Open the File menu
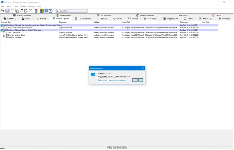The image size is (234, 150). pyautogui.click(x=3, y=6)
